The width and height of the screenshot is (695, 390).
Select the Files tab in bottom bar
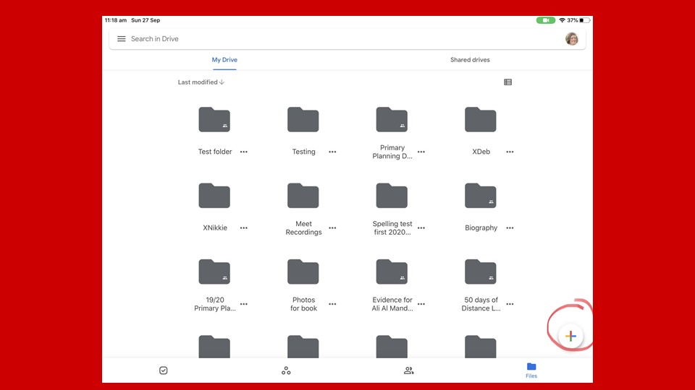(x=531, y=370)
